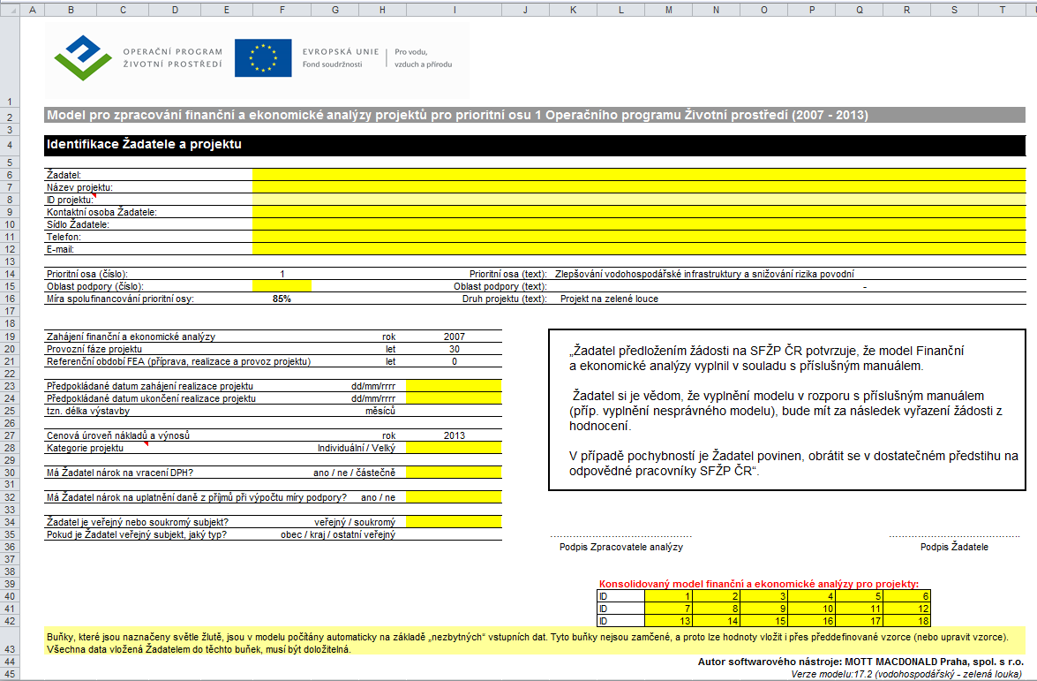The height and width of the screenshot is (681, 1037).
Task: Click the red 'Konsolidovaný model' heading
Action: pyautogui.click(x=759, y=584)
